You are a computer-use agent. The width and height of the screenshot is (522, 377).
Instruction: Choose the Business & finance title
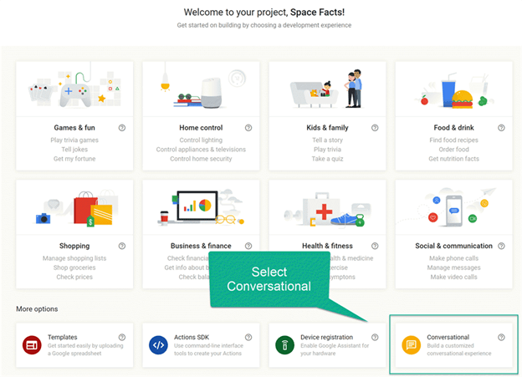point(201,246)
